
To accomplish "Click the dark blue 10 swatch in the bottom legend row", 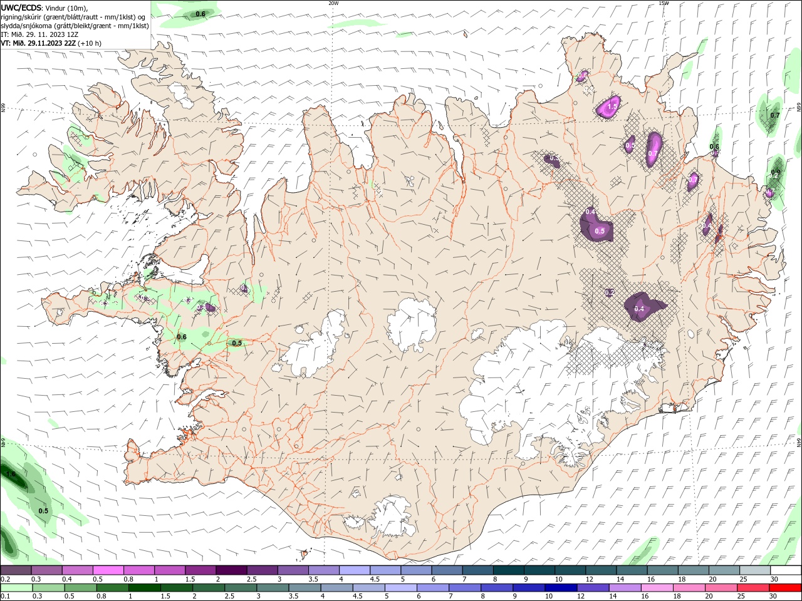I will coord(560,588).
